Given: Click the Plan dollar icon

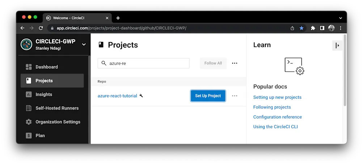Looking at the screenshot, I should (x=29, y=135).
